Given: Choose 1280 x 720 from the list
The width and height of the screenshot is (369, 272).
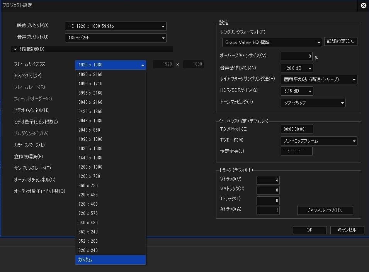Looking at the screenshot, I should (89, 176).
